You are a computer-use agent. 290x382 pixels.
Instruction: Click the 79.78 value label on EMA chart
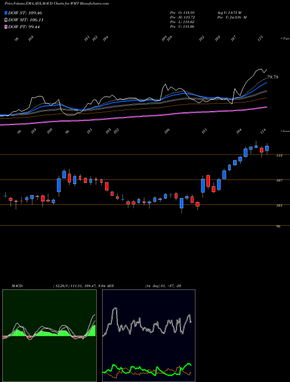click(273, 77)
